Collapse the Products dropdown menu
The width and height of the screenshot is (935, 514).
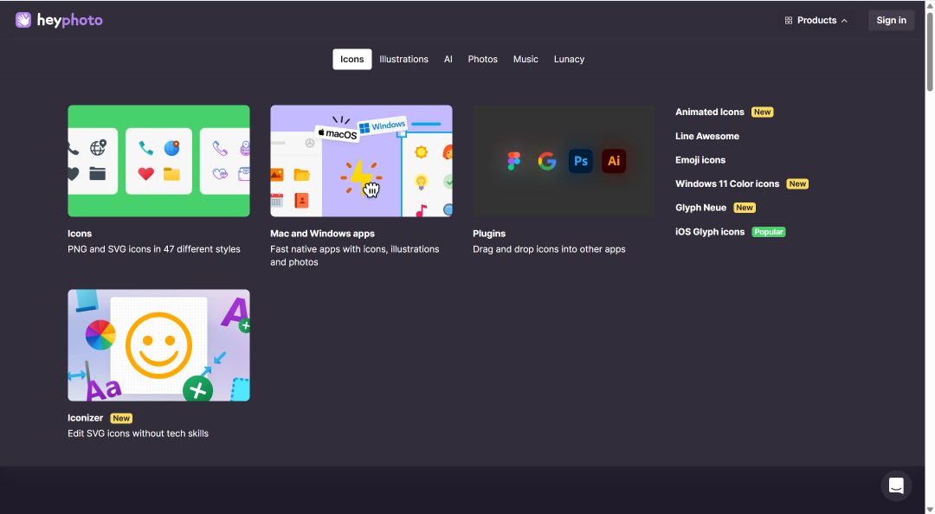tap(816, 20)
